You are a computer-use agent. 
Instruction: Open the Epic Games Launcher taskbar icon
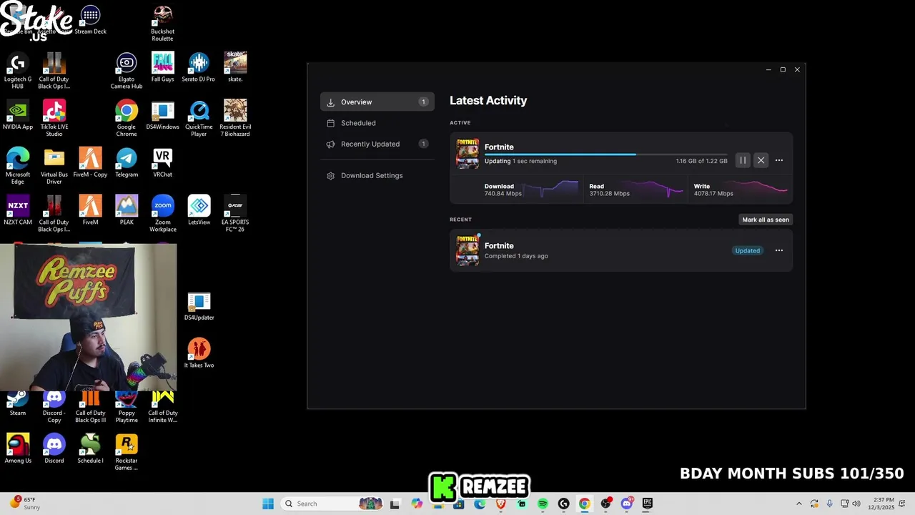click(x=648, y=504)
